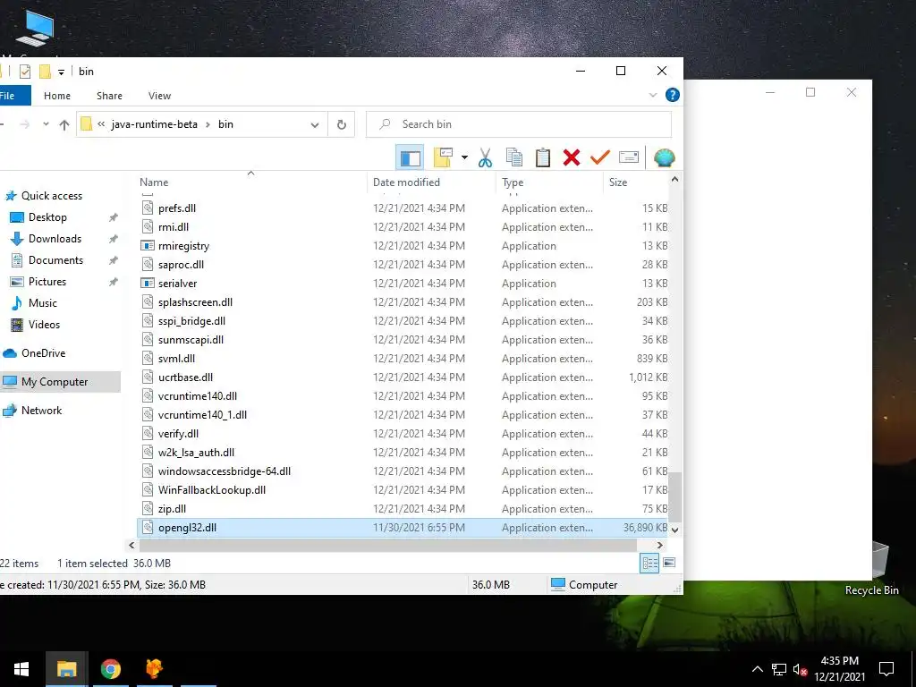This screenshot has width=916, height=687.
Task: Open Pictures in the navigation pane
Action: tap(47, 282)
